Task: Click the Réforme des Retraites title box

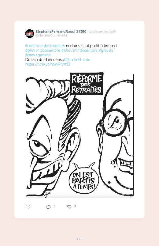Action: [87, 84]
